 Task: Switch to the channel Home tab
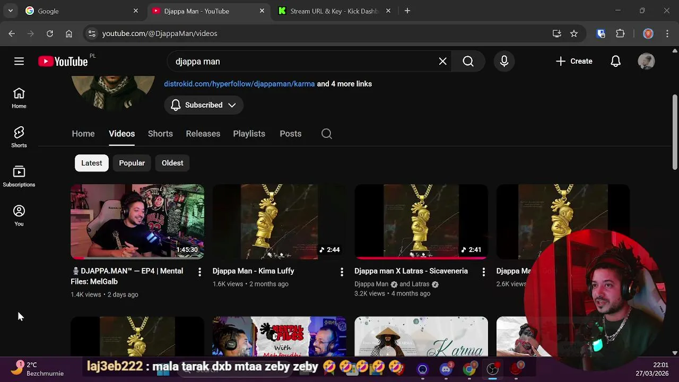click(83, 134)
